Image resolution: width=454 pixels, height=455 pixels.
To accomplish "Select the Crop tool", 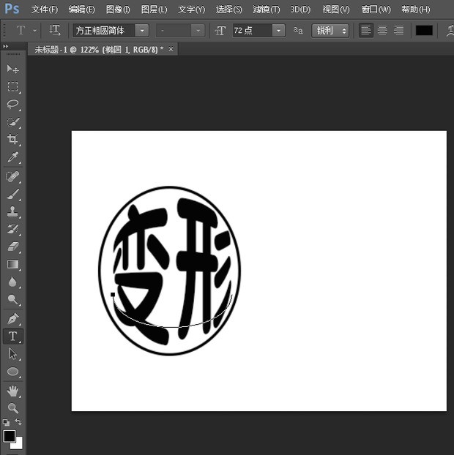I will 12,139.
